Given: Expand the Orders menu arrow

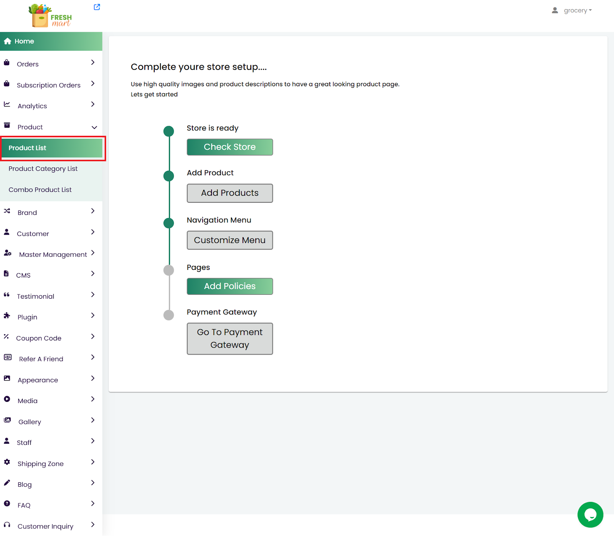Looking at the screenshot, I should 93,62.
